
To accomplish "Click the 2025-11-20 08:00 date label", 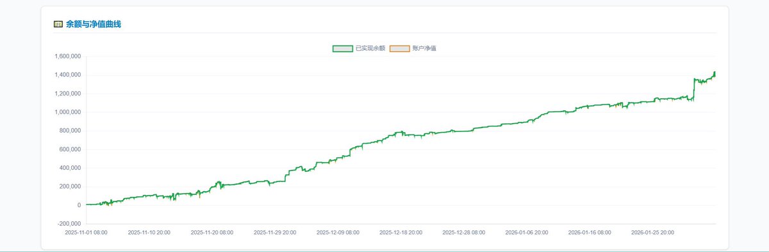I will click(212, 233).
